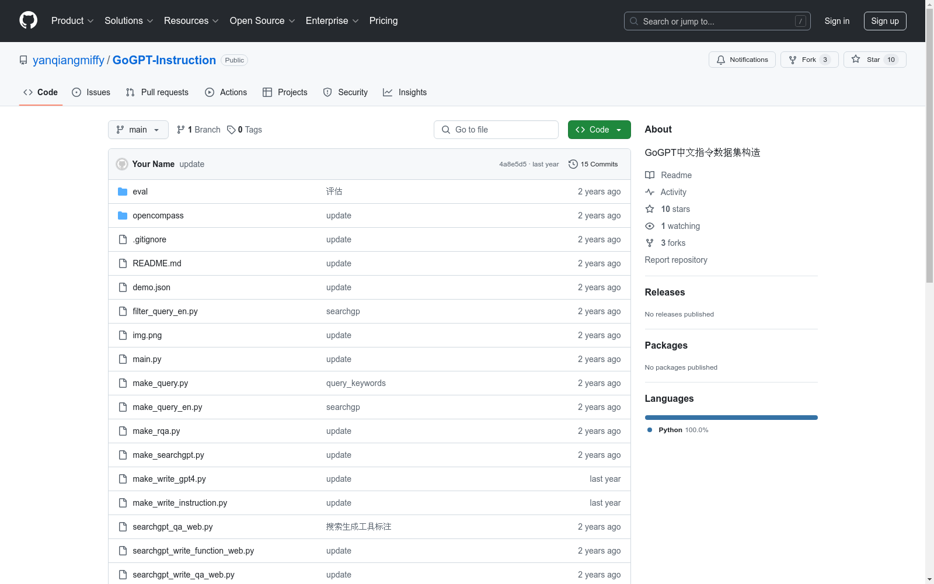Open the green Code dropdown
The width and height of the screenshot is (934, 584).
[599, 130]
